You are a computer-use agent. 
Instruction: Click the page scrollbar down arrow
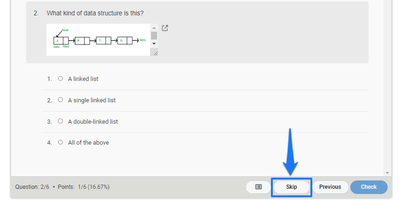pyautogui.click(x=387, y=173)
